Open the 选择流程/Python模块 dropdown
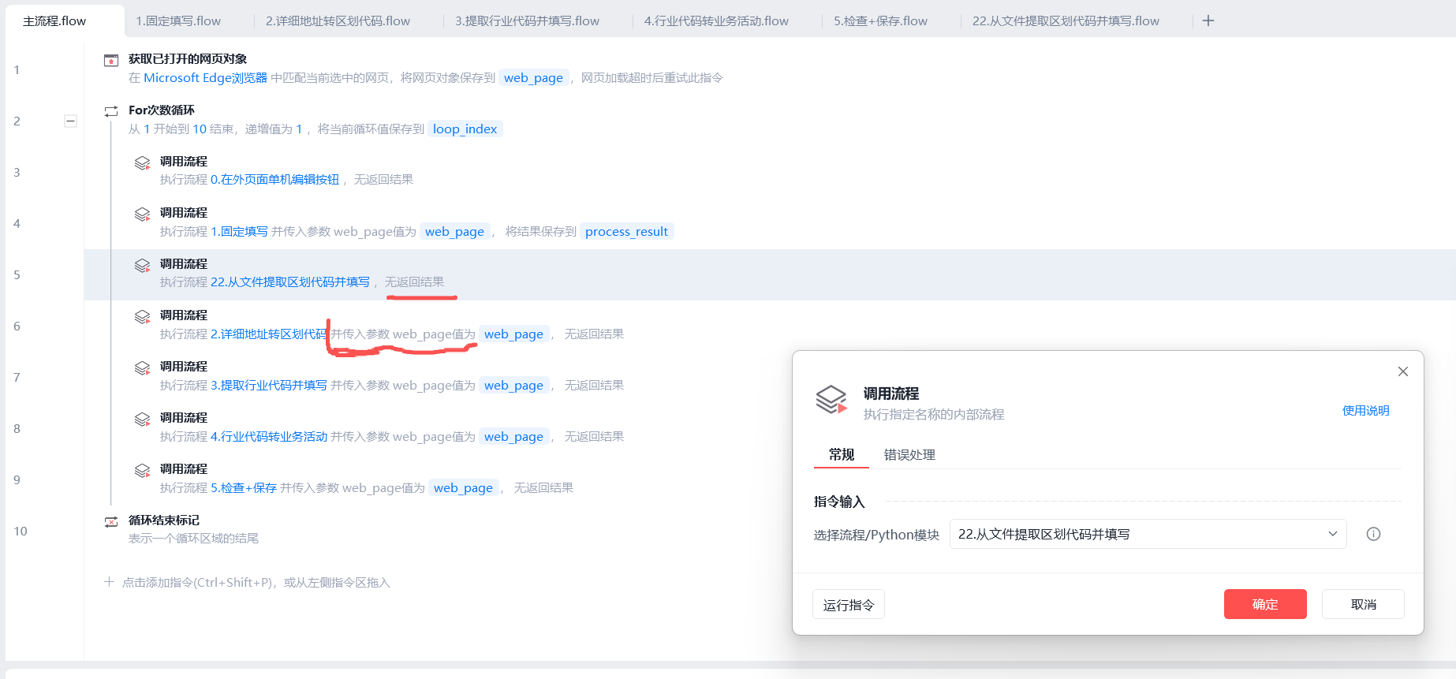This screenshot has height=679, width=1456. point(1147,534)
